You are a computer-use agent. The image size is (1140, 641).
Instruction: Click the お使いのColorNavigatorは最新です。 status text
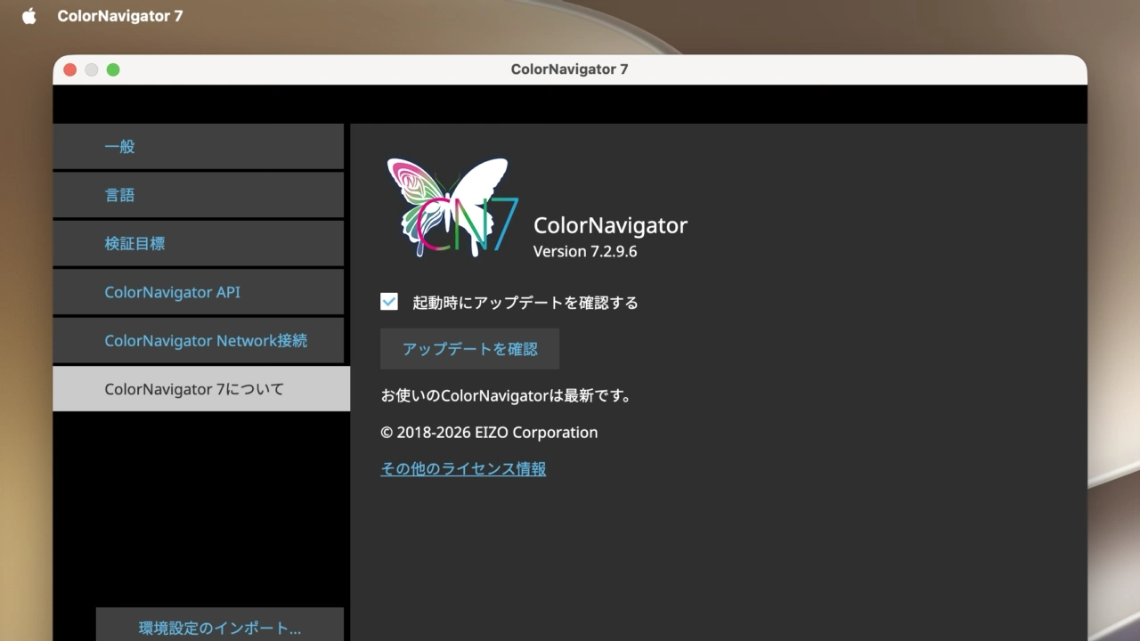506,395
